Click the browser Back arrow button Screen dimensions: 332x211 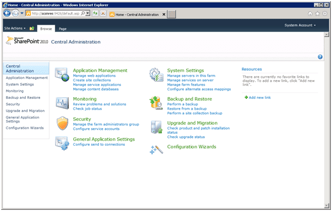click(x=7, y=13)
